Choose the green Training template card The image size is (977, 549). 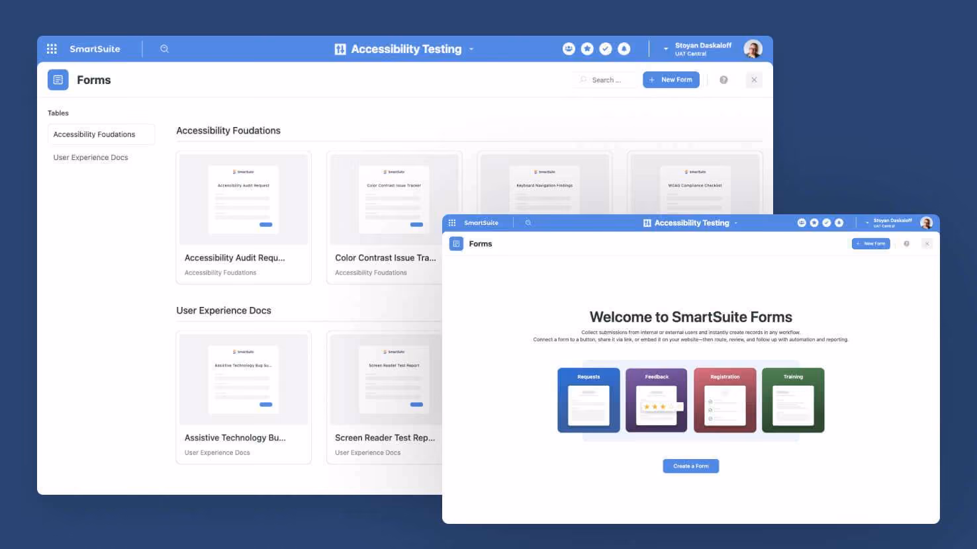point(793,400)
